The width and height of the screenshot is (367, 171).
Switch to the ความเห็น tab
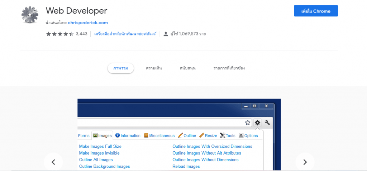coord(154,68)
